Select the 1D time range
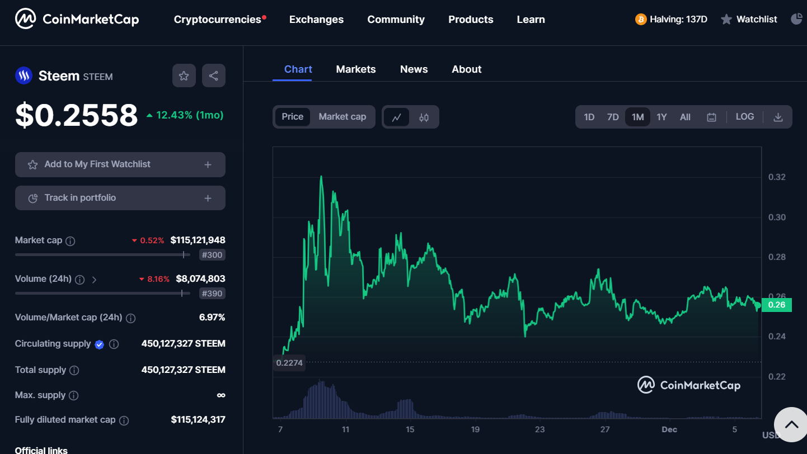 (x=589, y=117)
